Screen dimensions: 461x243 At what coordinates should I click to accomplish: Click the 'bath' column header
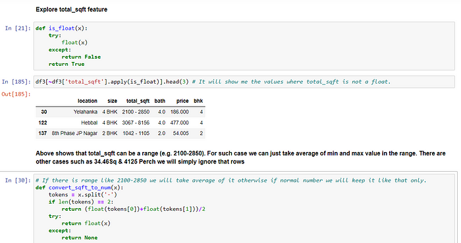(159, 101)
